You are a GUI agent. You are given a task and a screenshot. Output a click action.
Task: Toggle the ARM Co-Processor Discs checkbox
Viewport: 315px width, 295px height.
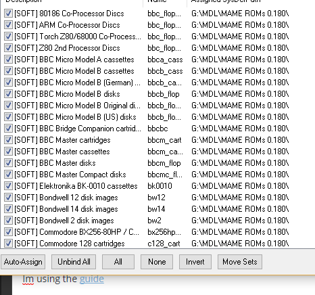click(x=8, y=25)
